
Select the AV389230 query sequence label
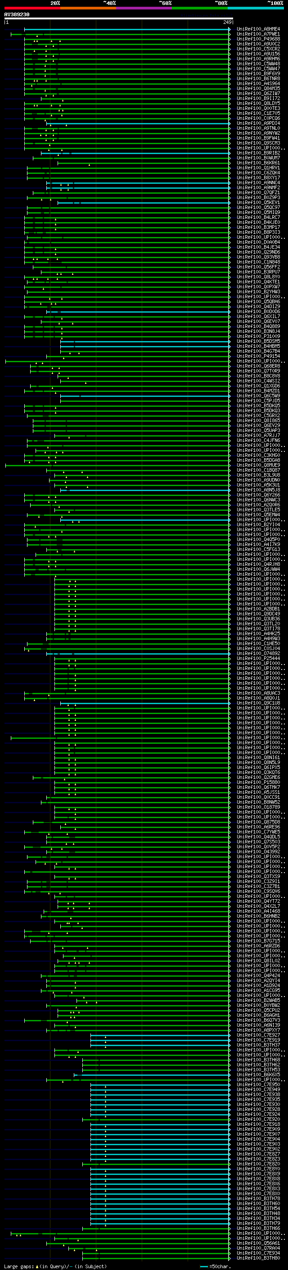pyautogui.click(x=17, y=15)
